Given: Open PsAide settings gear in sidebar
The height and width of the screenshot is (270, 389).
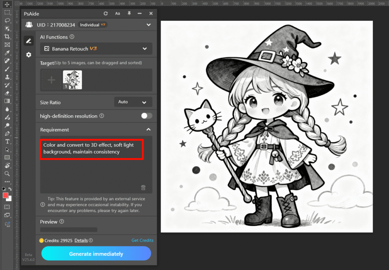Looking at the screenshot, I should [x=28, y=55].
